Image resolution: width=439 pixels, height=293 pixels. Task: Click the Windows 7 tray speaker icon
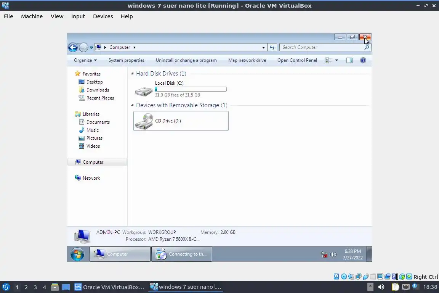[333, 254]
